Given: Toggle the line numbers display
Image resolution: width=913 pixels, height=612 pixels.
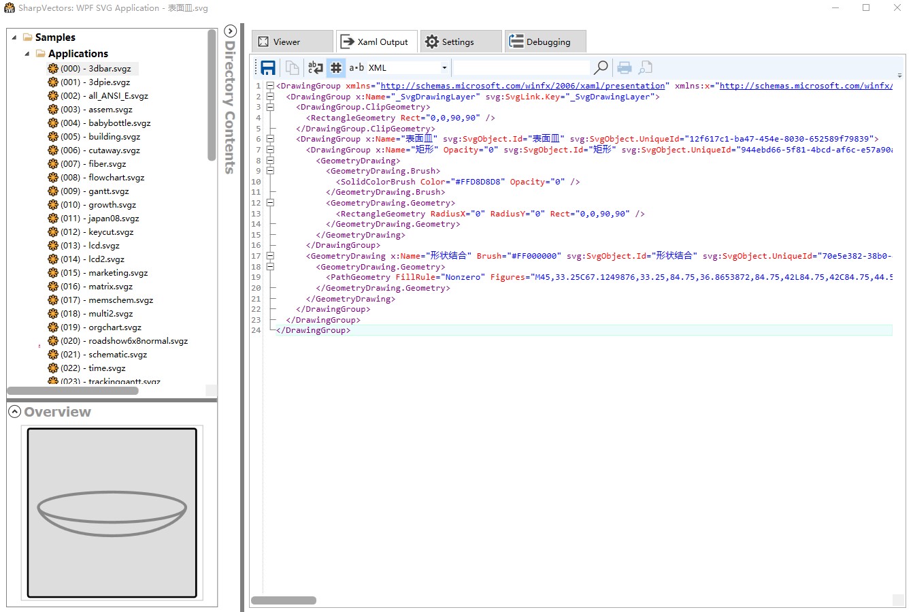Looking at the screenshot, I should point(335,67).
